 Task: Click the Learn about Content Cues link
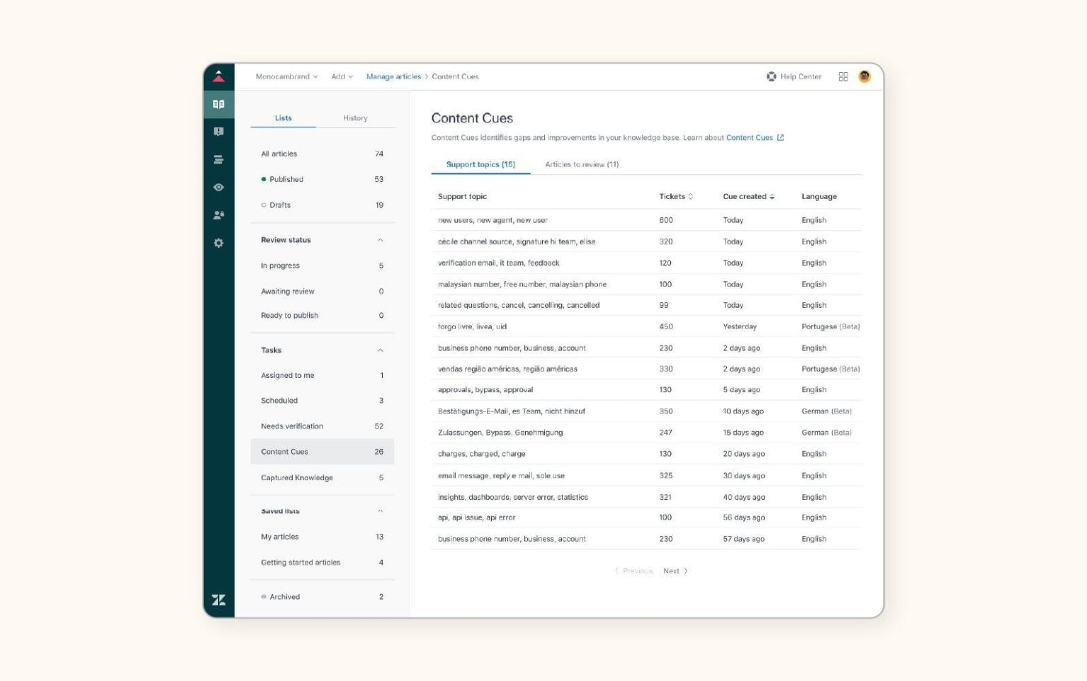tap(750, 137)
